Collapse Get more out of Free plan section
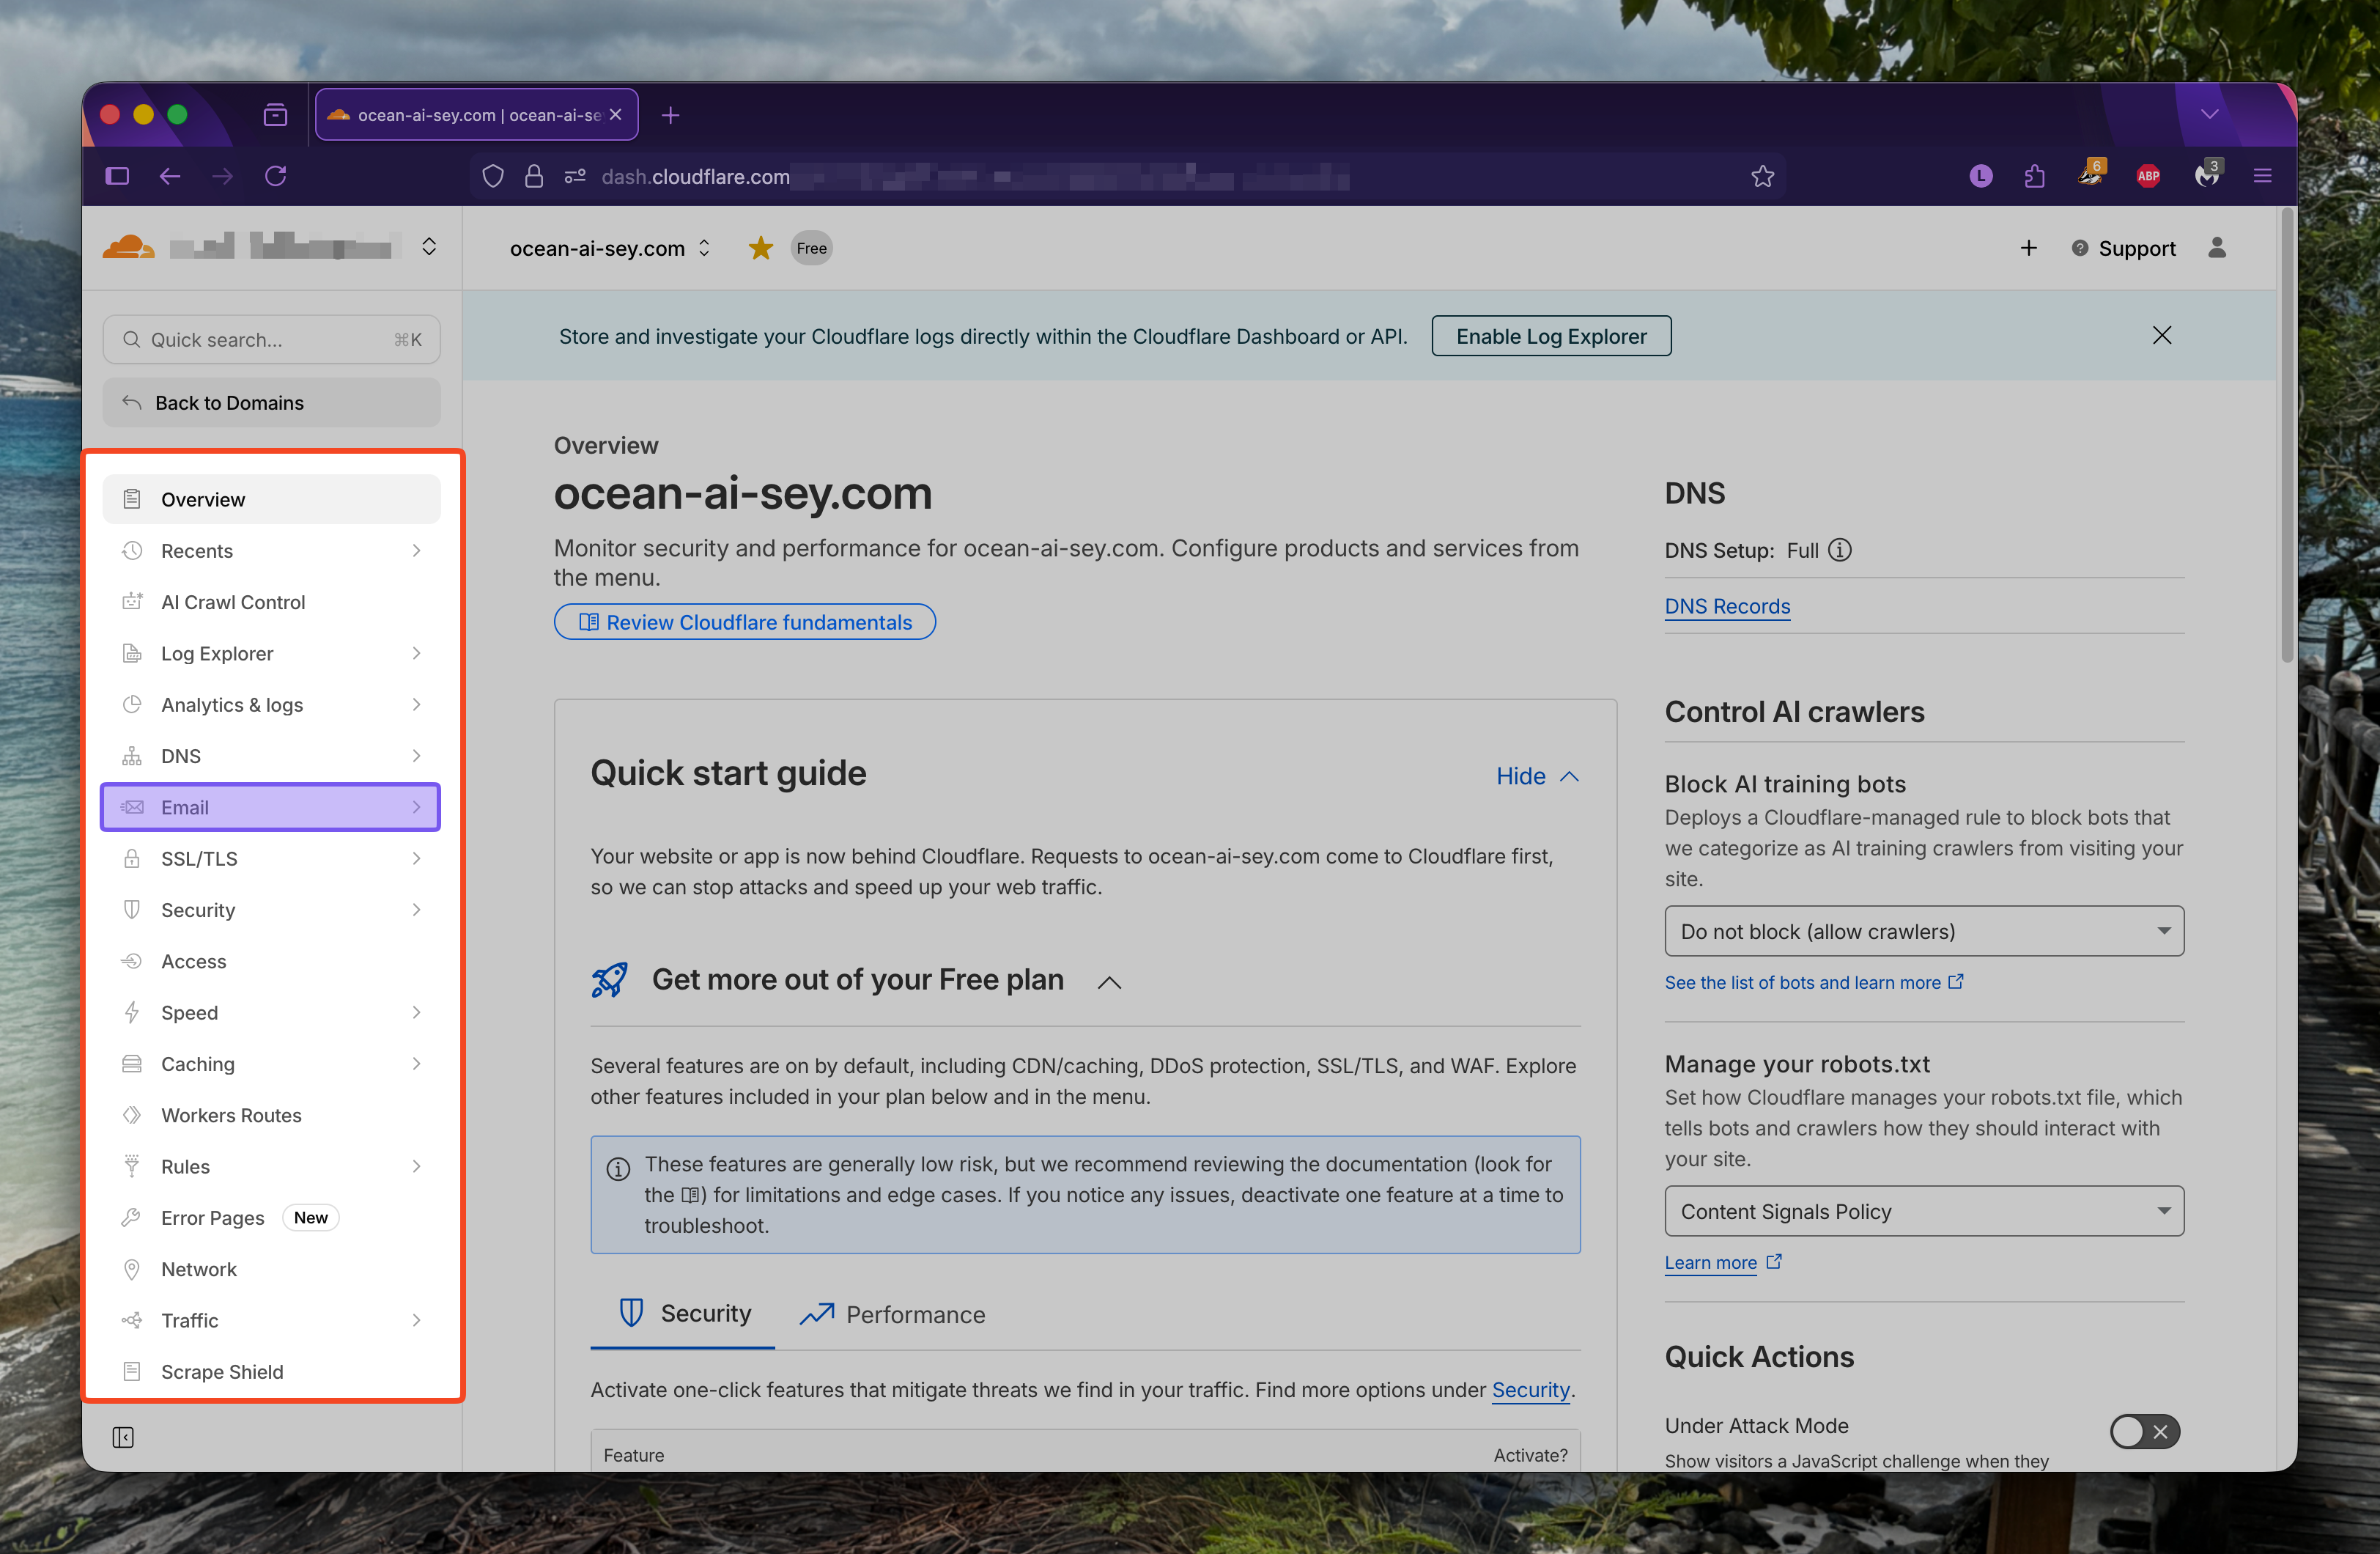This screenshot has height=1554, width=2380. coord(1109,983)
